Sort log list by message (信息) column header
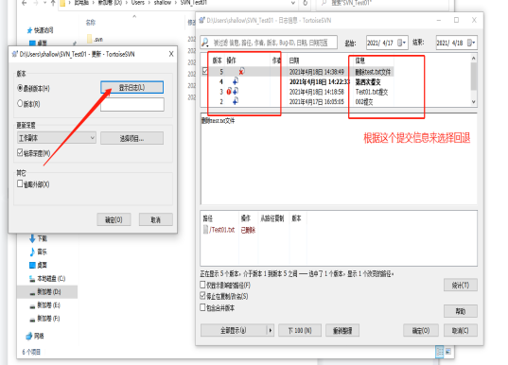This screenshot has height=365, width=508. [360, 61]
